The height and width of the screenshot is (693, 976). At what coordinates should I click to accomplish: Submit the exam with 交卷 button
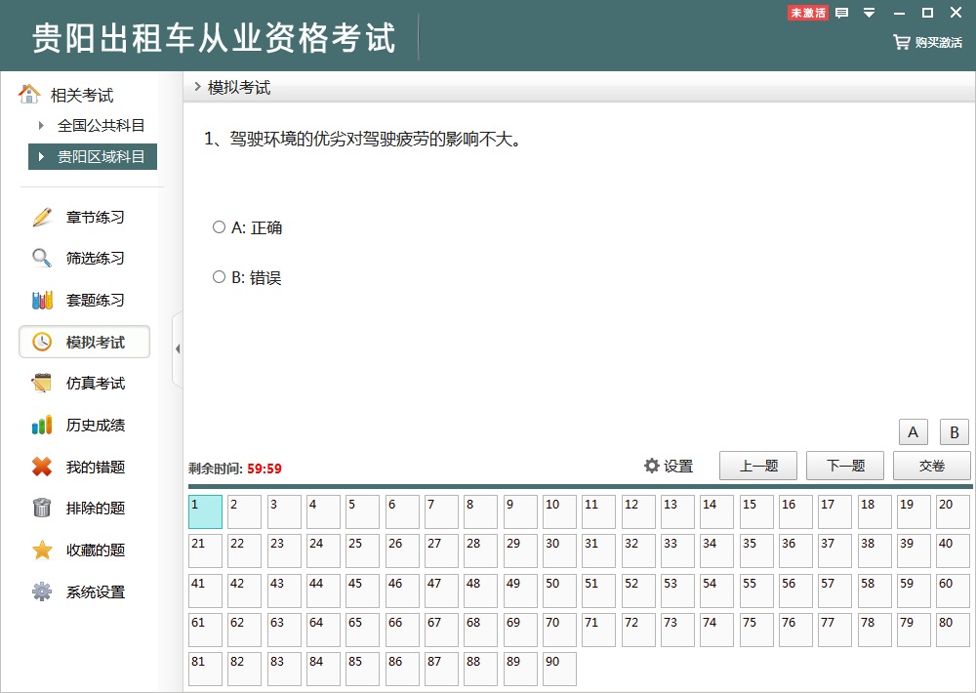[x=931, y=466]
